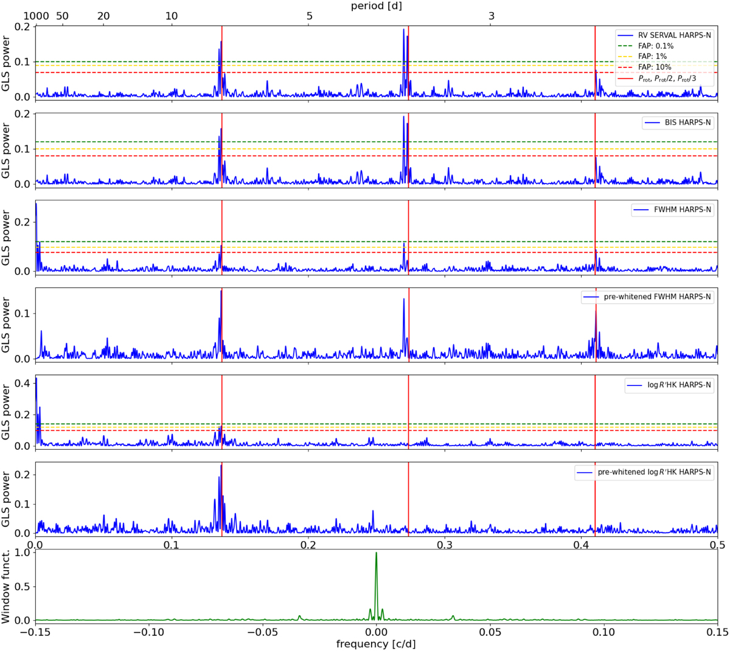Click the yellow FAP: 1% legend line sample
This screenshot has height=651, width=730.
click(627, 57)
